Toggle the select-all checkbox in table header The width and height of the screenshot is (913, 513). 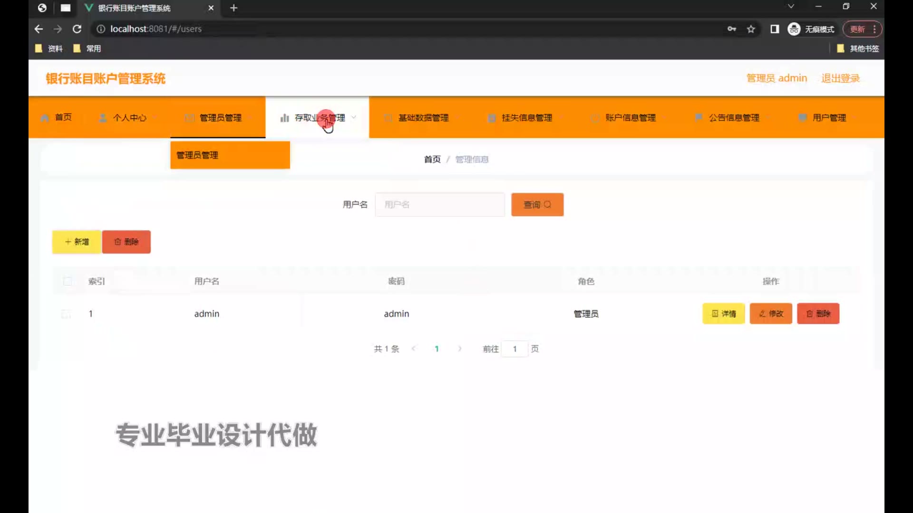(x=68, y=281)
